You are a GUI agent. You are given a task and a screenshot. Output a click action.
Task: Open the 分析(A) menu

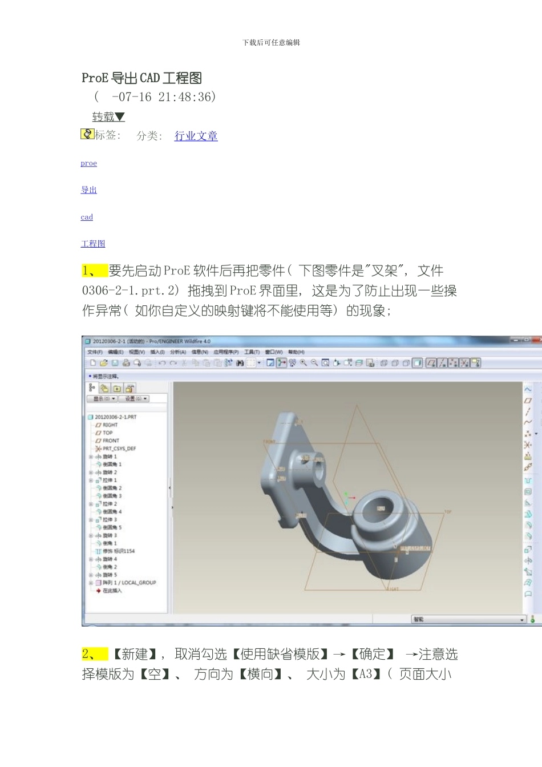coord(178,352)
